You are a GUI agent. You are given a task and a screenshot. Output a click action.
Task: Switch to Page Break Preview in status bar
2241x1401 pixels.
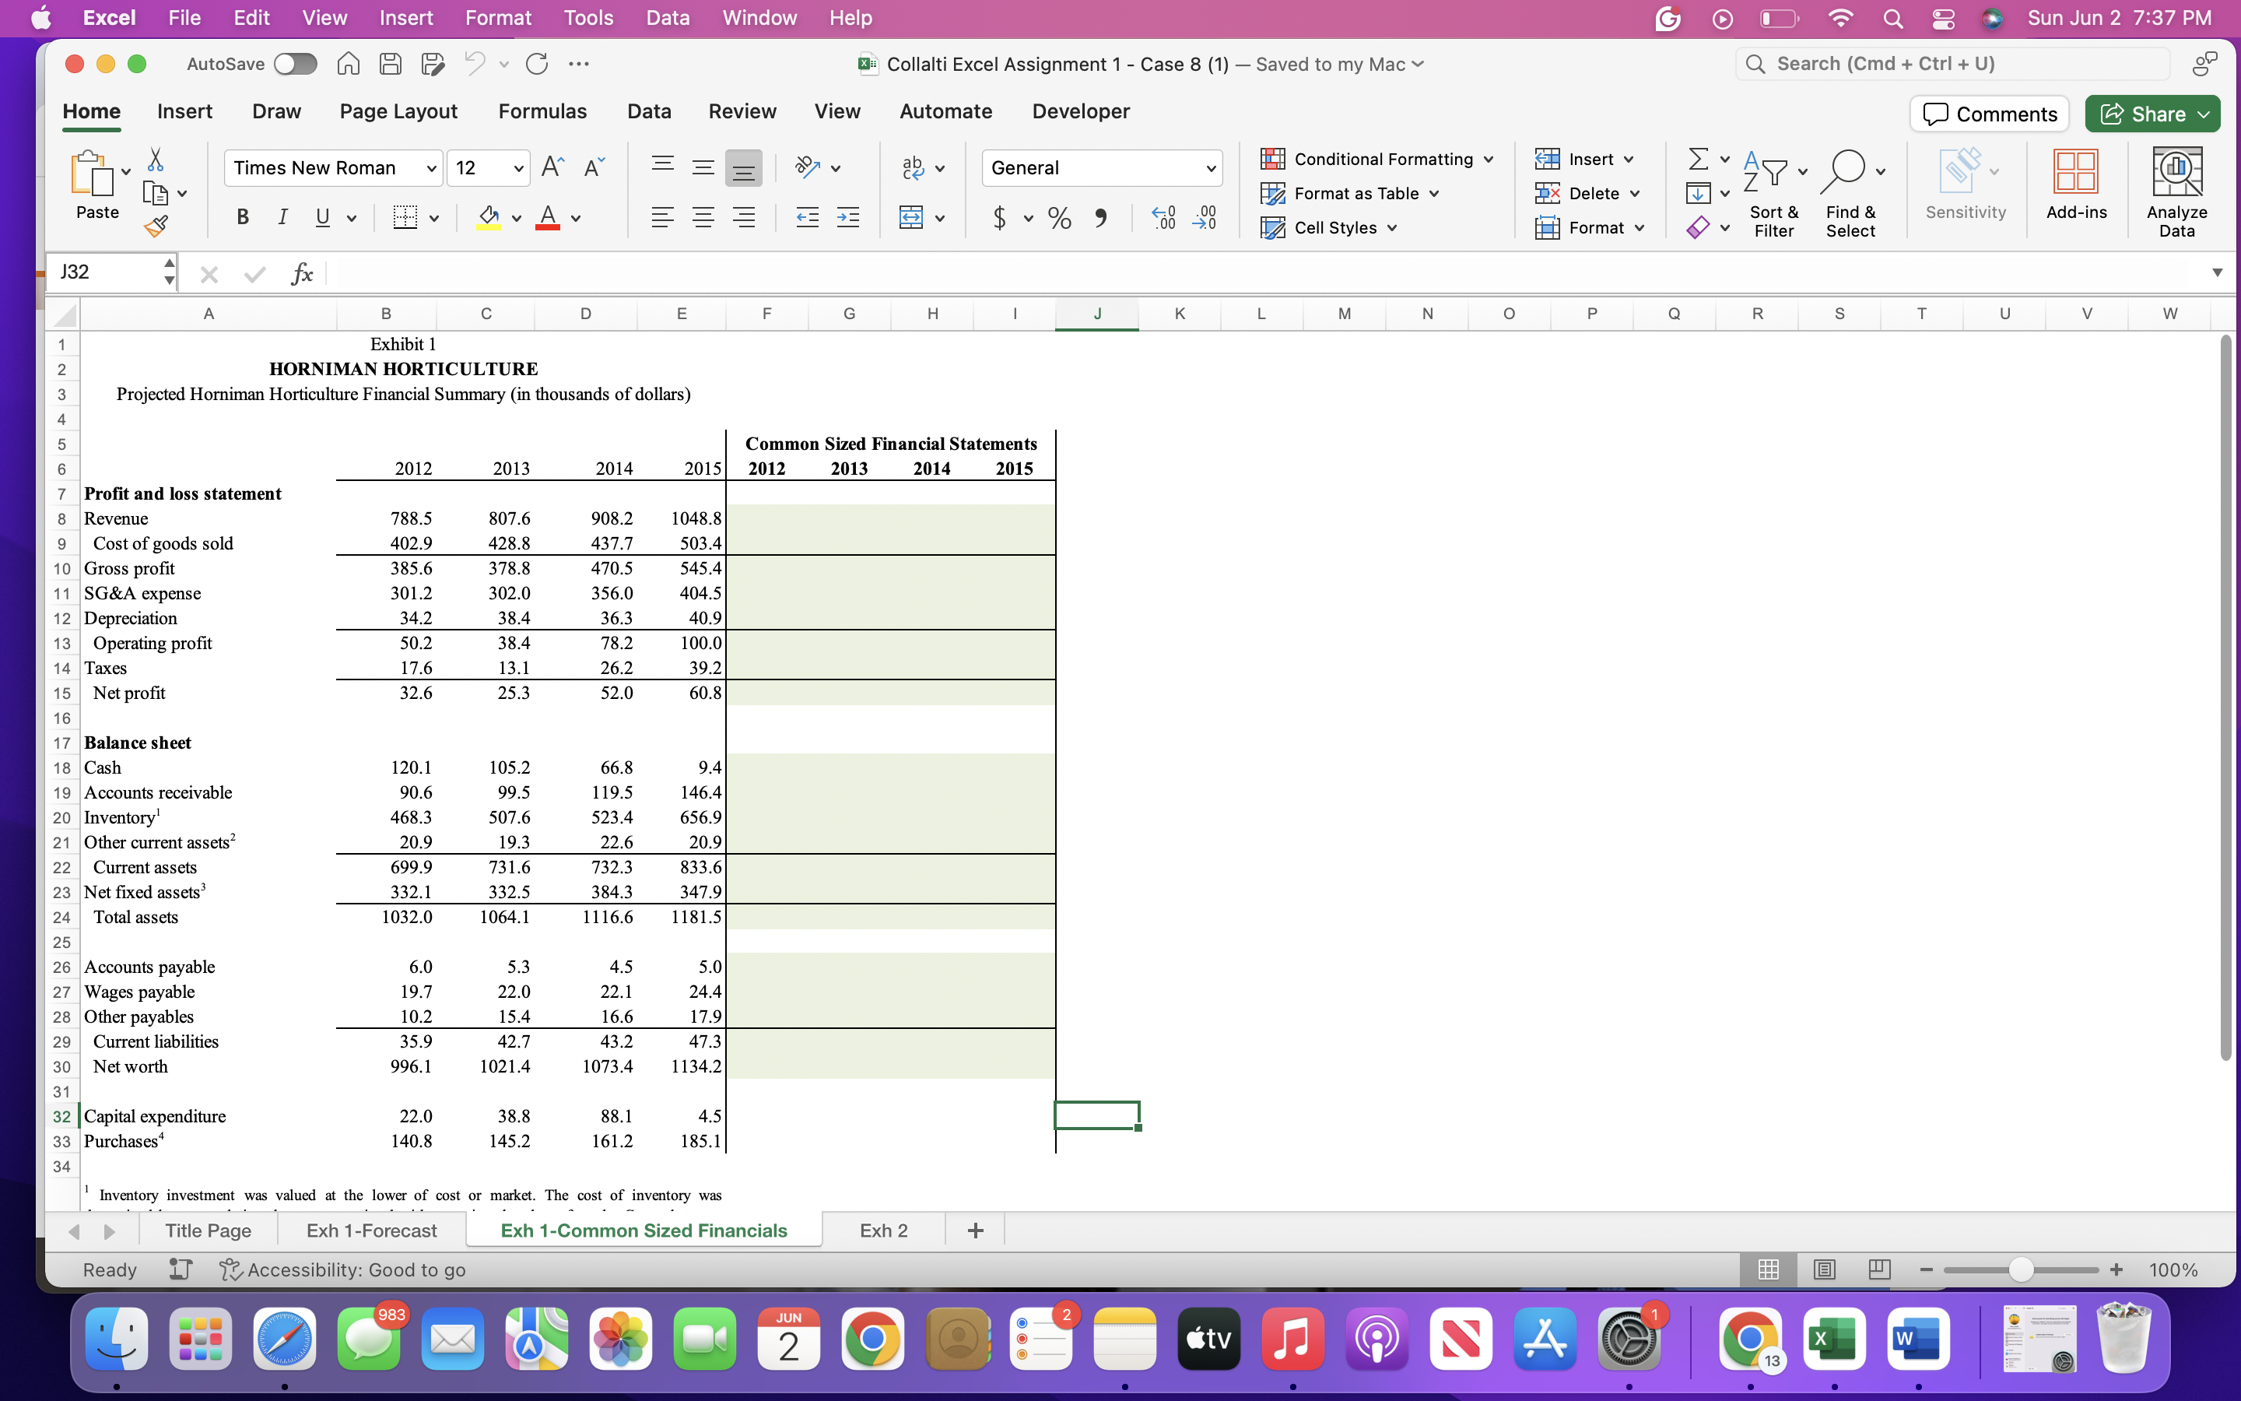click(1879, 1269)
